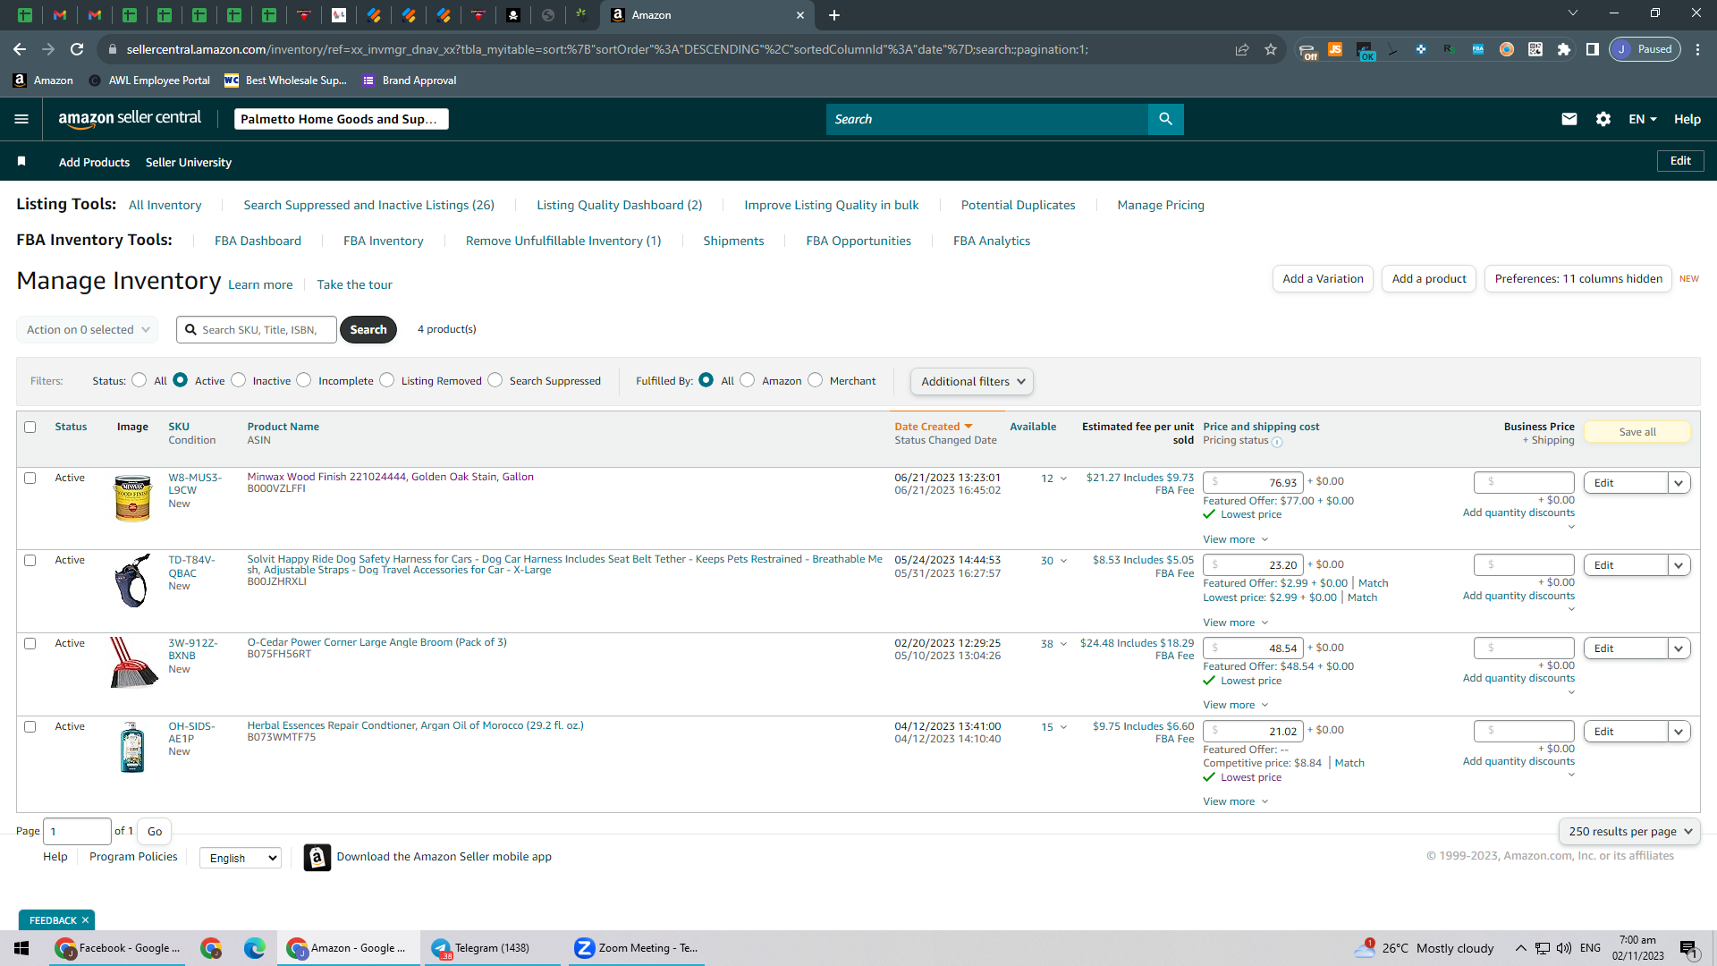Open the Action on 0 selected dropdown

88,330
